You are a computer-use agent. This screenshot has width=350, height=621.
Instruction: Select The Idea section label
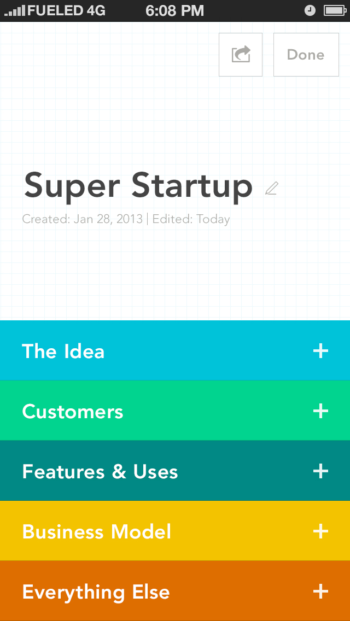pos(63,351)
